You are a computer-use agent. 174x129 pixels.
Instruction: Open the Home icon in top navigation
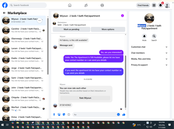tap(70, 5)
